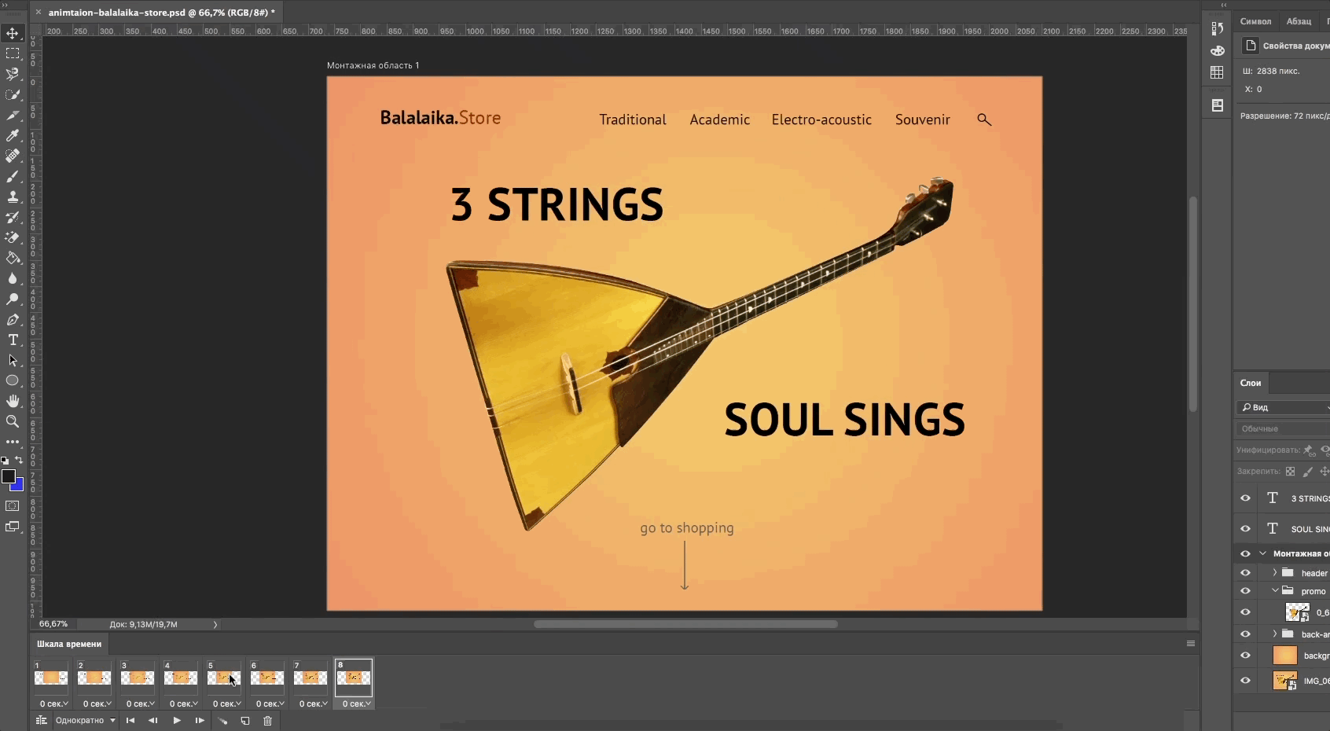Open the Swatches grid panel icon
Viewport: 1330px width, 731px height.
pyautogui.click(x=1218, y=72)
